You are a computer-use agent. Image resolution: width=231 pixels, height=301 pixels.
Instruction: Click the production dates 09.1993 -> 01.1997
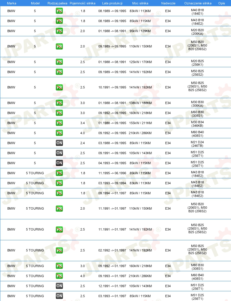coord(112,276)
